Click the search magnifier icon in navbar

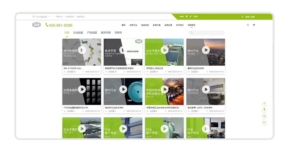point(248,25)
